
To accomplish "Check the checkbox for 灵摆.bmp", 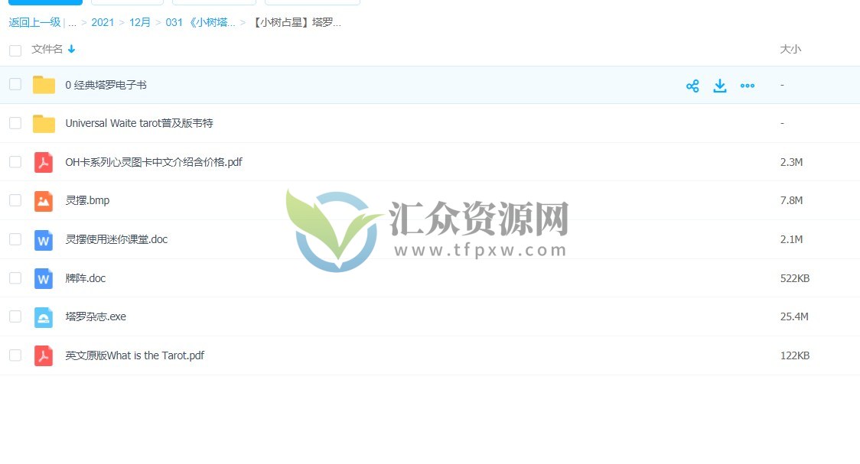I will (x=15, y=200).
